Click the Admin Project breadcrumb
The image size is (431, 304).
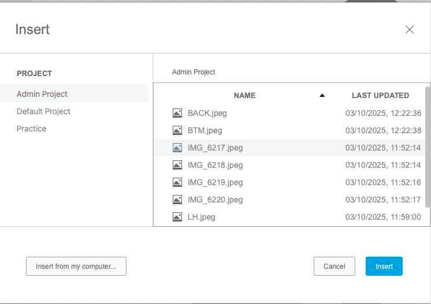click(x=194, y=72)
